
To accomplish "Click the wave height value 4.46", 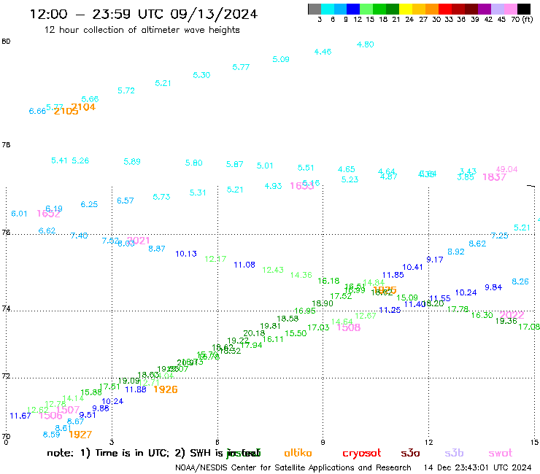I will pyautogui.click(x=323, y=52).
